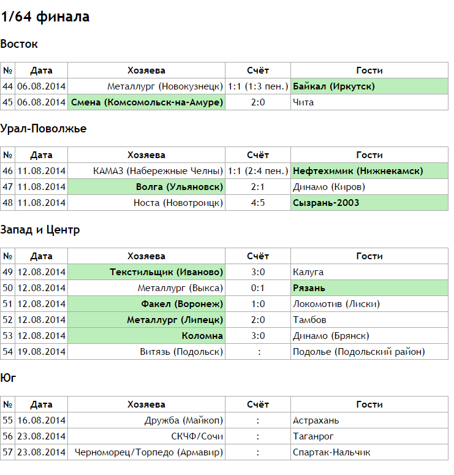Image resolution: width=454 pixels, height=475 pixels.
Task: Click Спартак-Нальчик guest team
Action: pyautogui.click(x=331, y=452)
